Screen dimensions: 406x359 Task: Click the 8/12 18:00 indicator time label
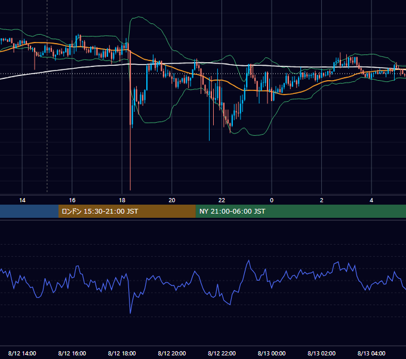coord(122,353)
